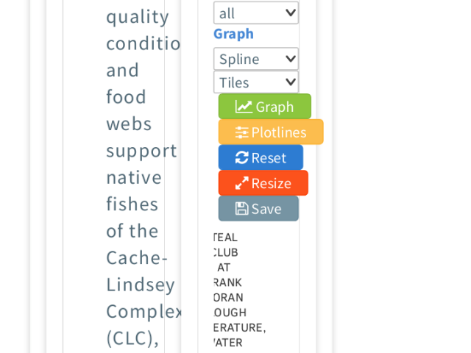Click the TEAL CLUB station label text
471x353 pixels.
[x=226, y=245]
